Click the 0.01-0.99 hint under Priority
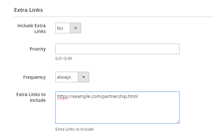Screen dimensions: 214x138 point(63,59)
